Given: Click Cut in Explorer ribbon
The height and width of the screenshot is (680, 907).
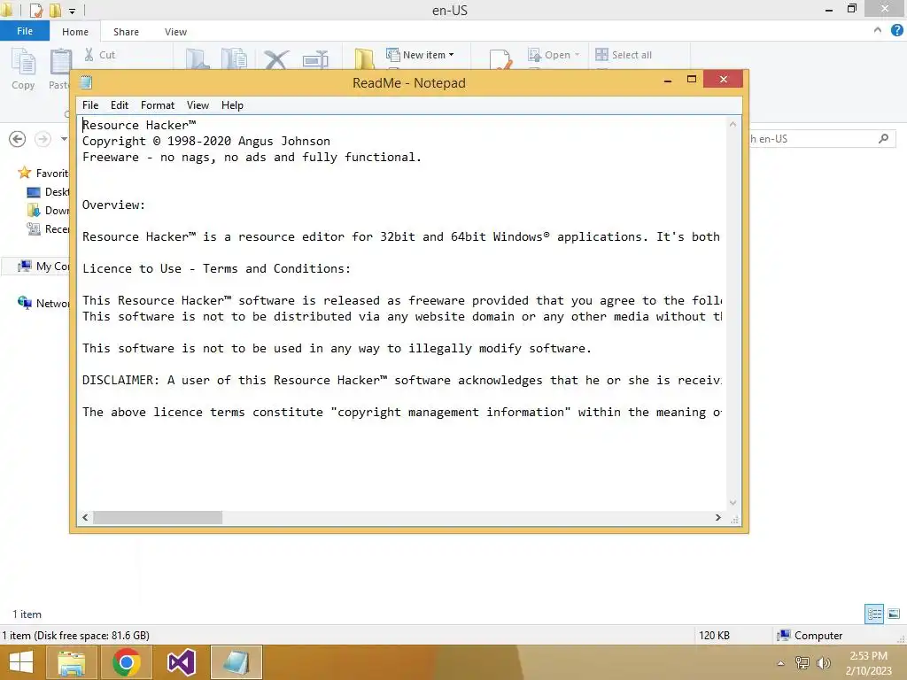Looking at the screenshot, I should 100,55.
